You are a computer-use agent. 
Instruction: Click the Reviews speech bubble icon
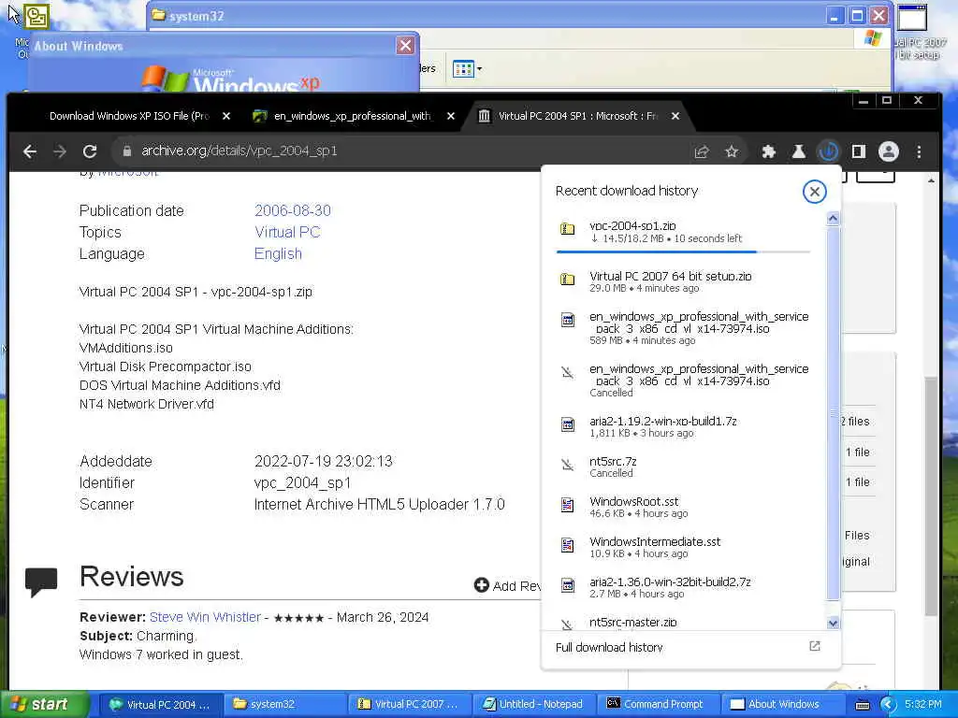tap(41, 582)
